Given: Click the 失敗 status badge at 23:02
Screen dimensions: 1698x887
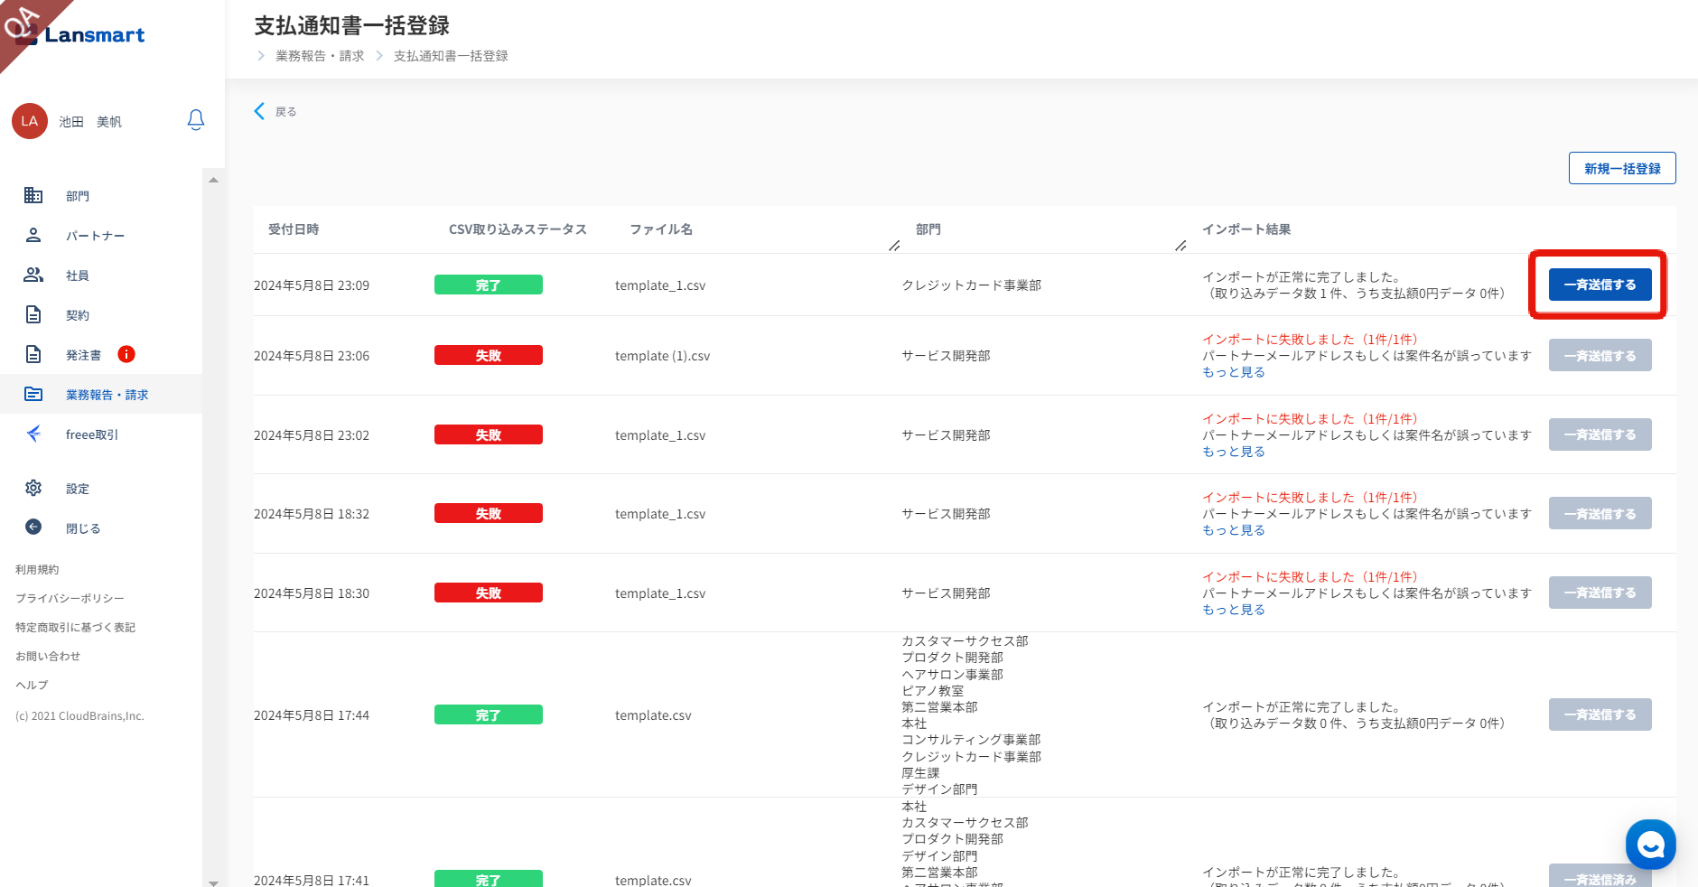Looking at the screenshot, I should tap(489, 434).
